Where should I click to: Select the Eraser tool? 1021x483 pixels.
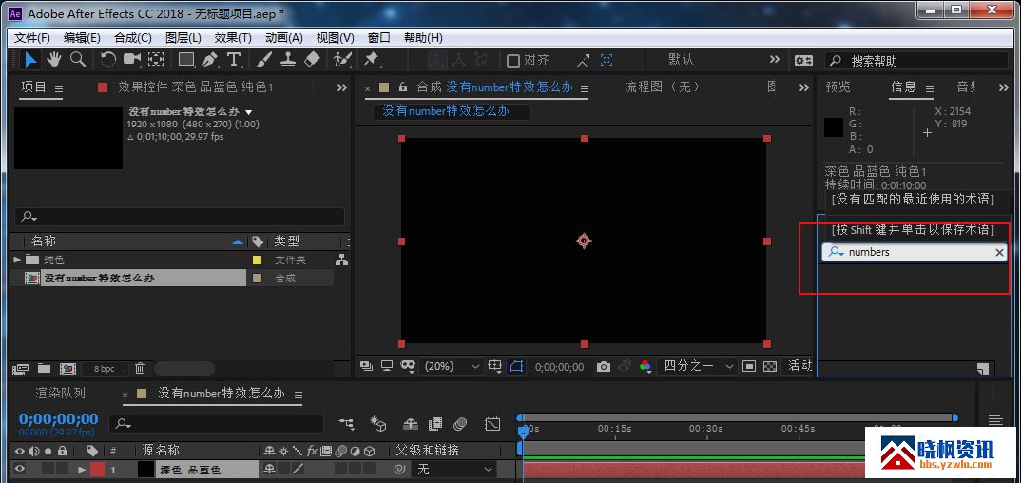tap(312, 60)
